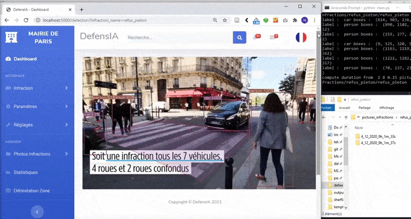Open the Chrome three-dot menu

click(314, 20)
